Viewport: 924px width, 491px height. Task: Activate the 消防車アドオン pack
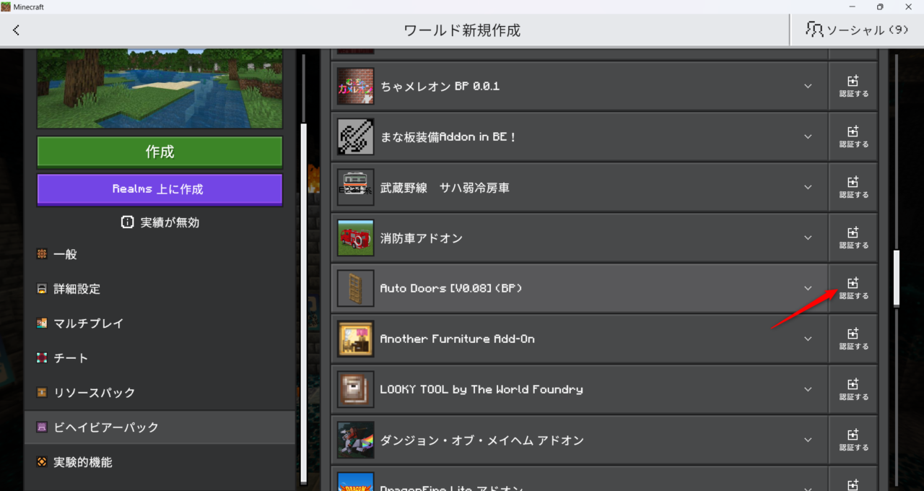[x=853, y=238]
